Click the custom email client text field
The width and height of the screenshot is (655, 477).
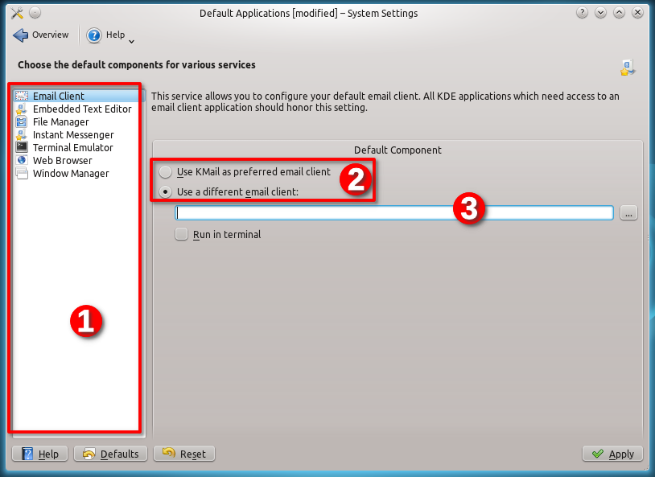point(394,212)
